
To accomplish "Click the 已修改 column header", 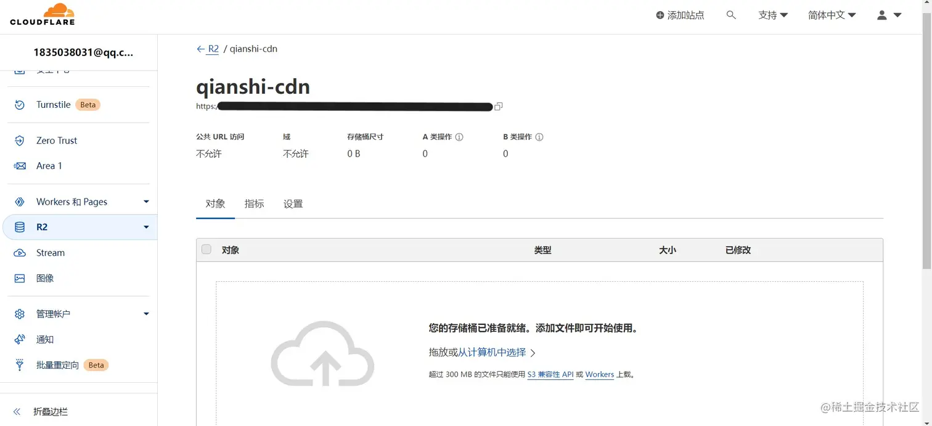I will (x=738, y=250).
